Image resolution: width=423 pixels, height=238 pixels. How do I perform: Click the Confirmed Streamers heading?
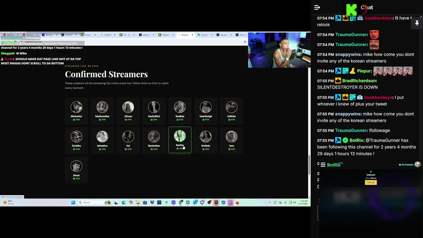106,74
